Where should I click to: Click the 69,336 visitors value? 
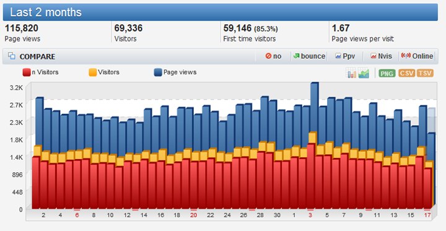128,28
